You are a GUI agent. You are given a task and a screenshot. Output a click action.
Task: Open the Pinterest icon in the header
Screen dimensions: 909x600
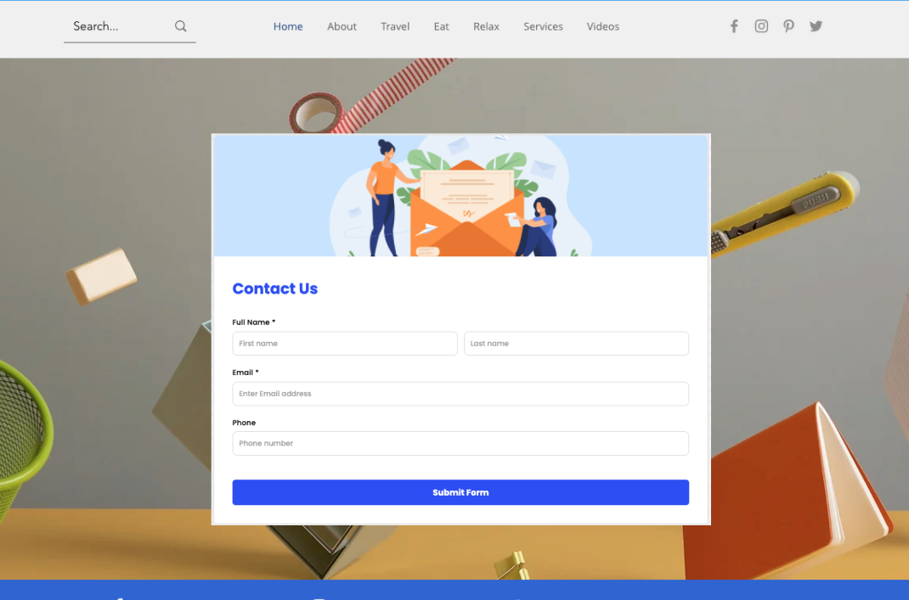coord(788,25)
